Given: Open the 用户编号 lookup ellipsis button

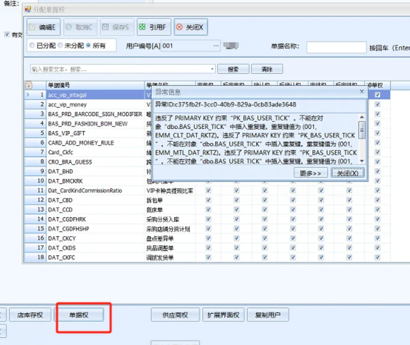Looking at the screenshot, I should [216, 46].
